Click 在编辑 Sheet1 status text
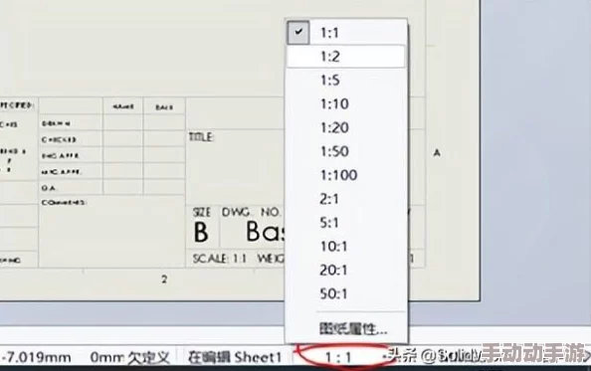 tap(235, 357)
